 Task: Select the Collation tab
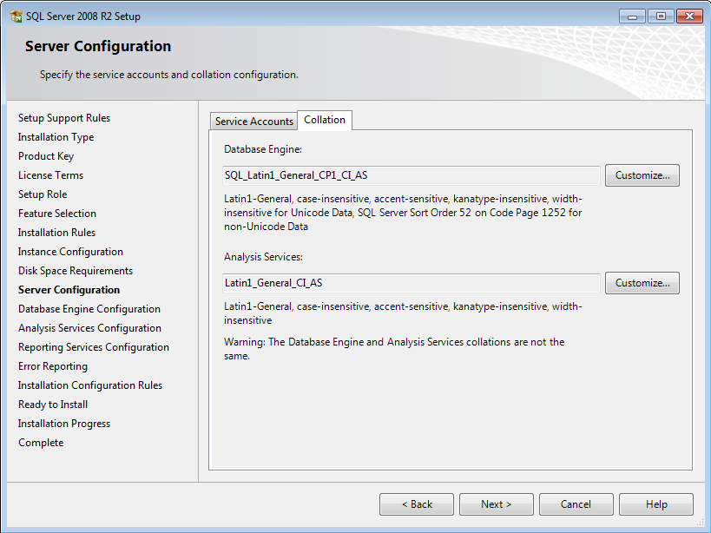click(325, 120)
